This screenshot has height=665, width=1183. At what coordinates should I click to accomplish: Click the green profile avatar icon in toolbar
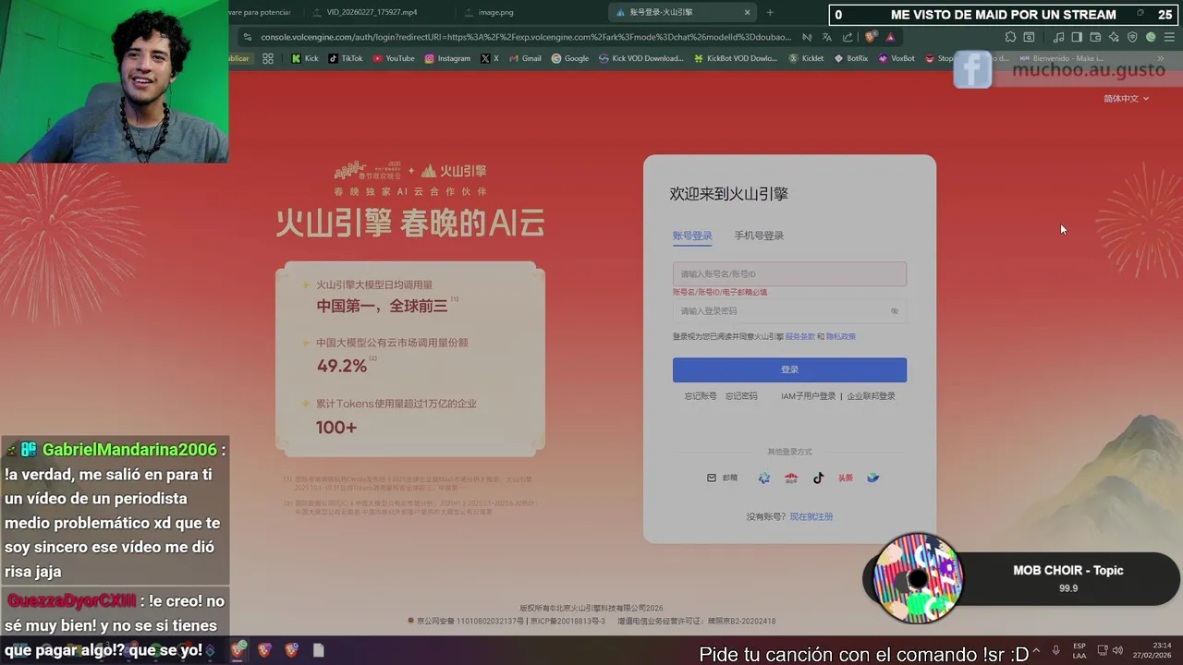tap(1151, 37)
